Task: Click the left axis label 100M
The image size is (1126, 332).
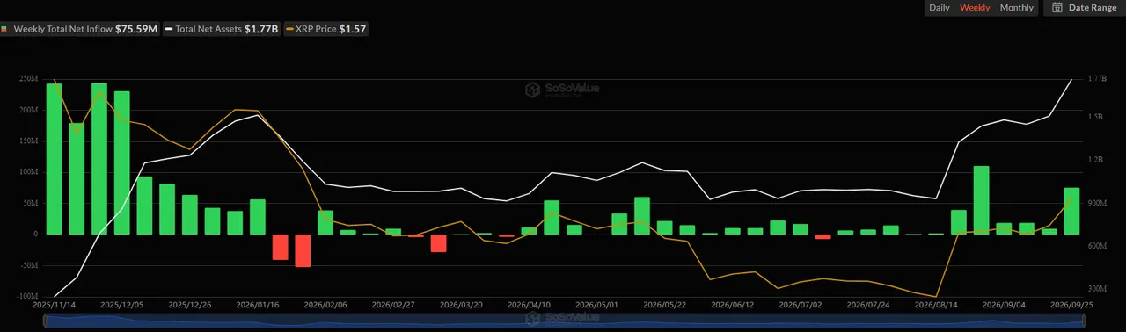Action: [x=29, y=172]
